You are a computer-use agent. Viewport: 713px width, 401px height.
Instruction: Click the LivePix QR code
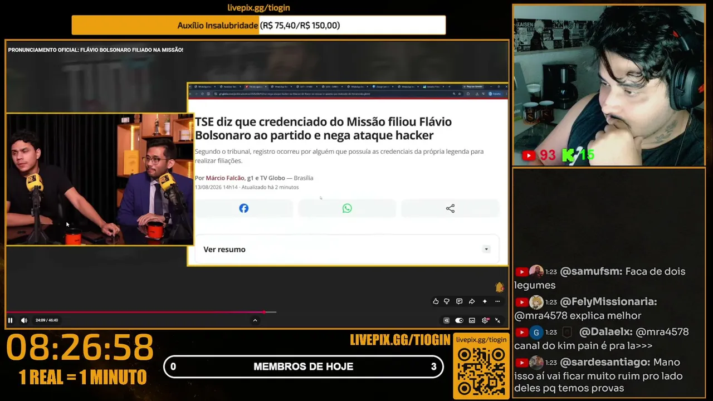[x=481, y=371]
